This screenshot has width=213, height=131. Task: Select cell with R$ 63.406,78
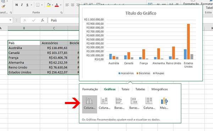(x=54, y=58)
